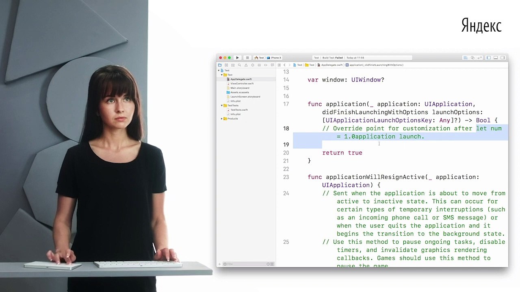Viewport: 520px width, 292px height.
Task: Click the 'return true' code line
Action: 342,153
